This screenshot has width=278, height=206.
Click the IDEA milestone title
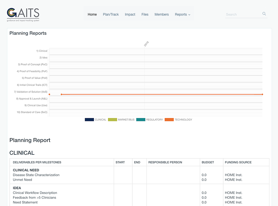[x=17, y=188]
